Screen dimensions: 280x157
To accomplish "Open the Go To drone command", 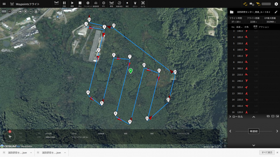I will pyautogui.click(x=143, y=4).
